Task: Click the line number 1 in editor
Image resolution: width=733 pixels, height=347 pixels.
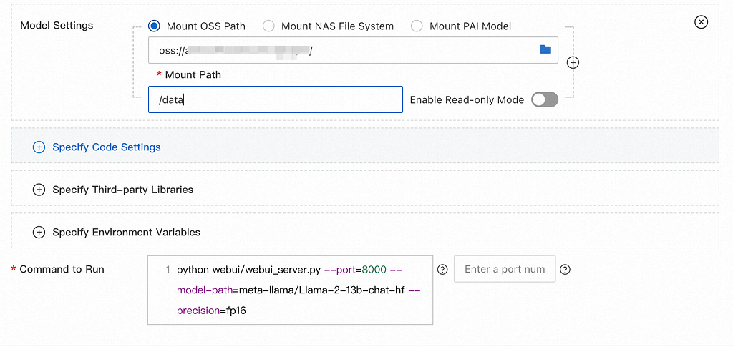Action: [x=168, y=270]
